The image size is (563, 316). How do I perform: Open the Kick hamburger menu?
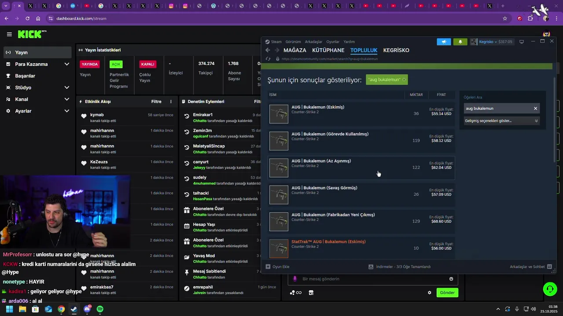coord(9,34)
